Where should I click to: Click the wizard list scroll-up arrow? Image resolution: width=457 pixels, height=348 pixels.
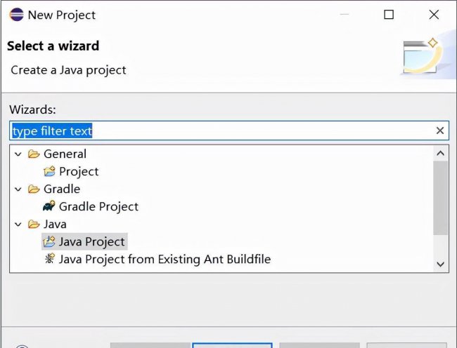tap(440, 153)
